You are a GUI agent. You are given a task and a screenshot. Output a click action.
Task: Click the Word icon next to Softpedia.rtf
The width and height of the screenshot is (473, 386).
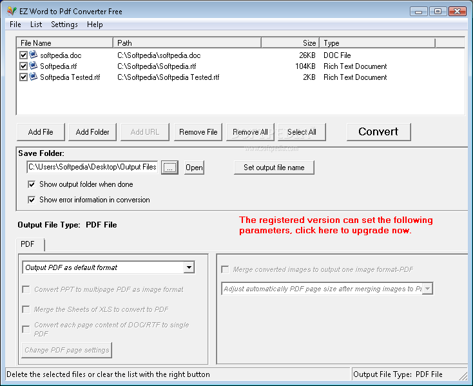[33, 66]
